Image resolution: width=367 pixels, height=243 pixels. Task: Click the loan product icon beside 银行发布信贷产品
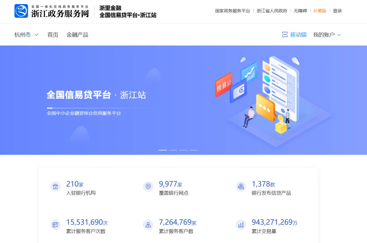[241, 187]
